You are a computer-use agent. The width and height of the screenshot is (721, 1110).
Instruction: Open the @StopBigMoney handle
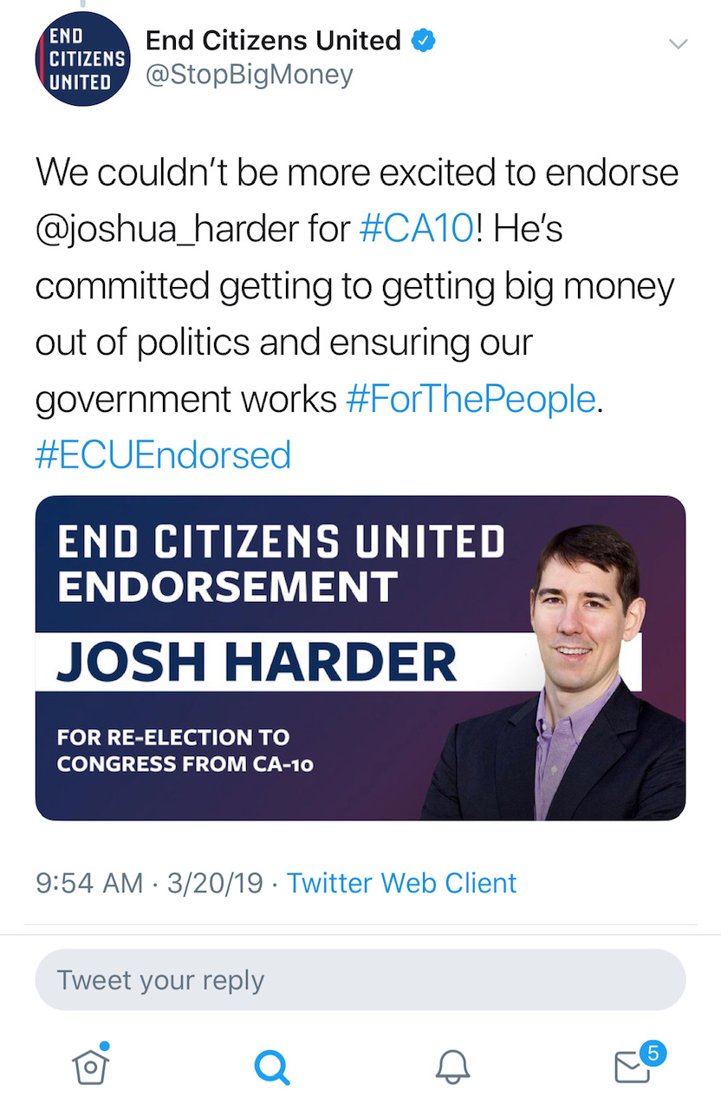(x=250, y=75)
